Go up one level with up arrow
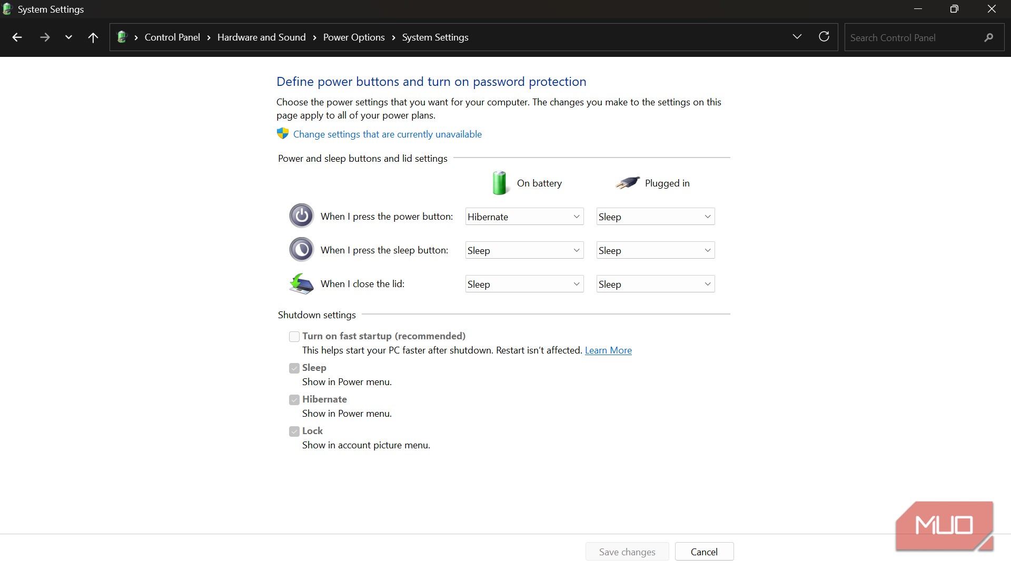The height and width of the screenshot is (569, 1011). 93,37
